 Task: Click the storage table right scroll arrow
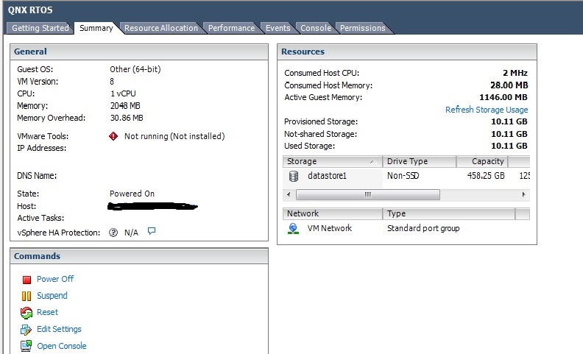[524, 195]
